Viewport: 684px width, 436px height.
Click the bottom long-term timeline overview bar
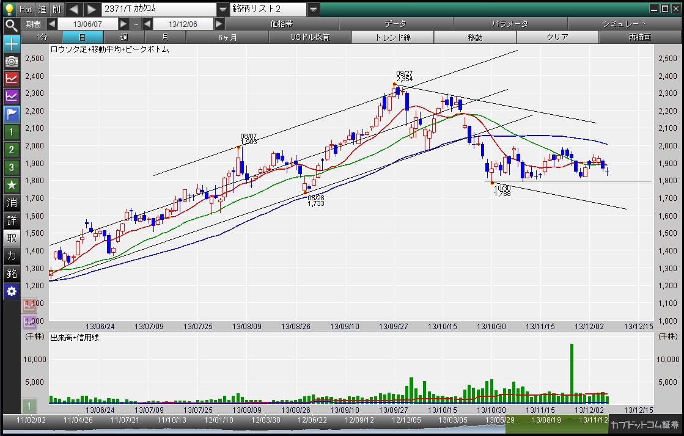point(306,420)
